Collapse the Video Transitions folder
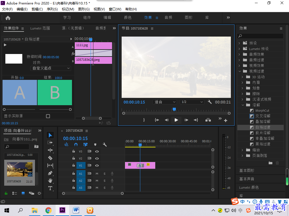This screenshot has height=216, width=289. pyautogui.click(x=240, y=71)
